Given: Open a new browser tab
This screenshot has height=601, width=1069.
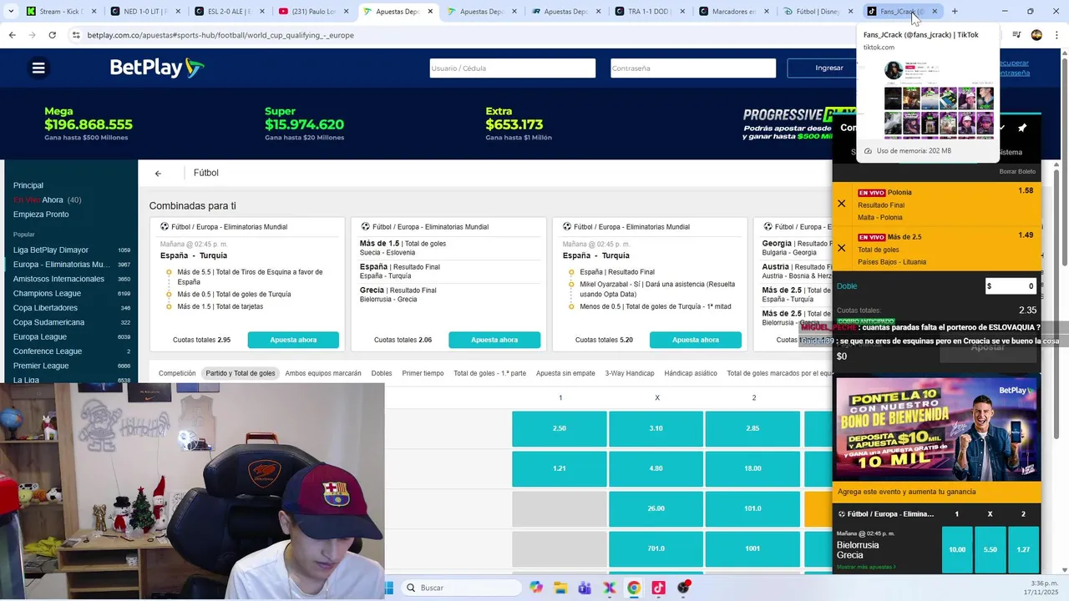Looking at the screenshot, I should 955,12.
